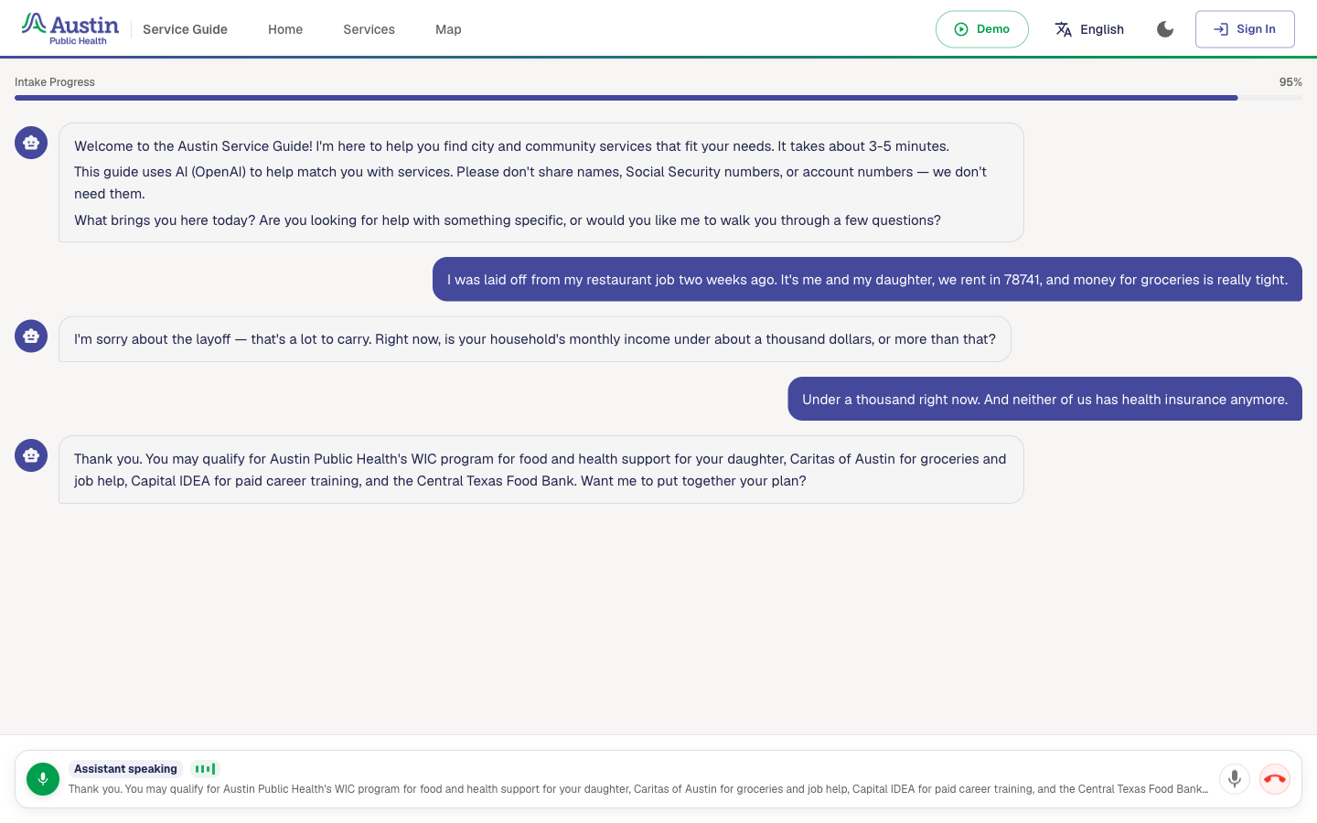Click the message asking about monthly income

pyautogui.click(x=535, y=339)
